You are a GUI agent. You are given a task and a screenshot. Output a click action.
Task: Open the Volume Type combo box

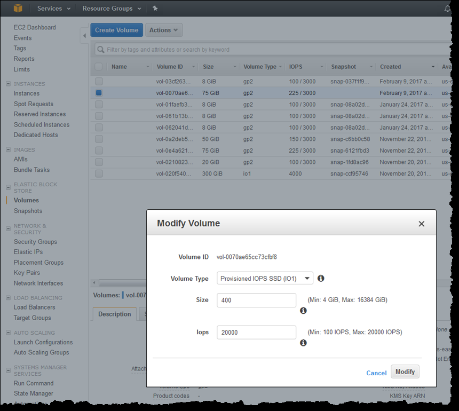pyautogui.click(x=265, y=278)
